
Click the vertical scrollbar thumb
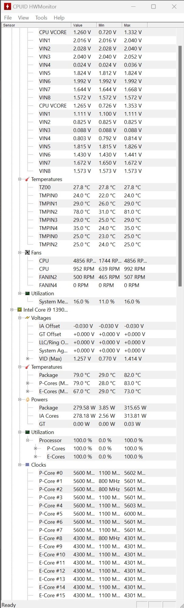click(x=180, y=166)
